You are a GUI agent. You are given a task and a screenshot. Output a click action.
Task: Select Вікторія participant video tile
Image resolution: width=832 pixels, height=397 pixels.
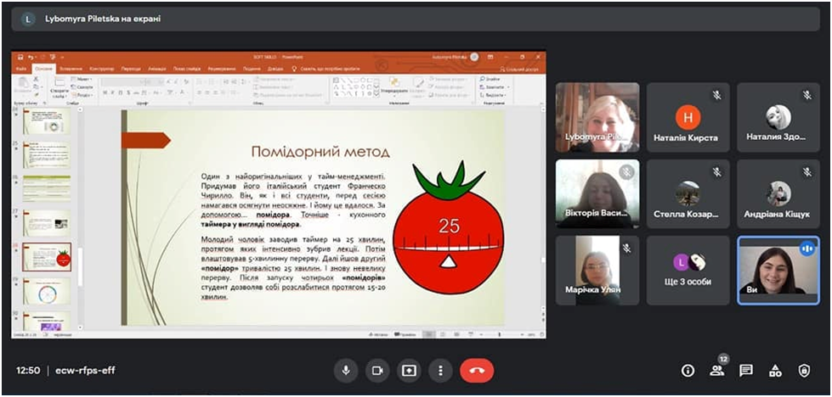tap(597, 193)
